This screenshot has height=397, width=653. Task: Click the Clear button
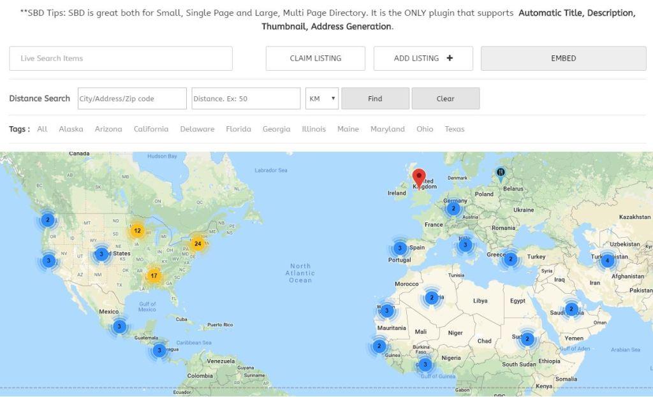click(446, 99)
